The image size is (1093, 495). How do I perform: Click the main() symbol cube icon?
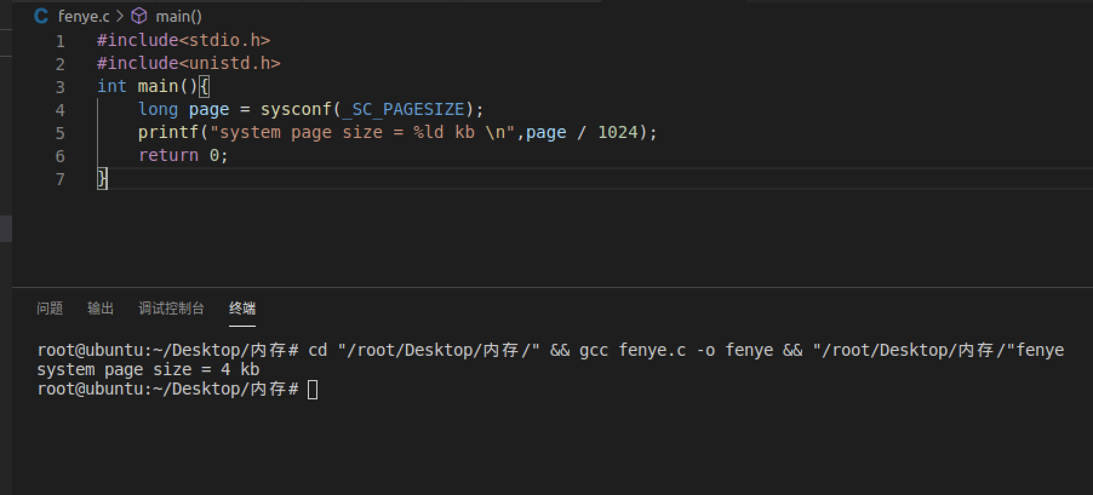pos(139,16)
